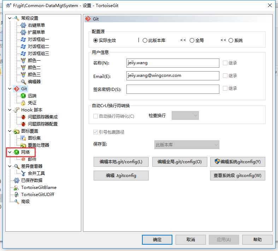278x251 pixels.
Task: Toggle 继承 checkbox beside 签名密钥ID field
Action: [225, 88]
